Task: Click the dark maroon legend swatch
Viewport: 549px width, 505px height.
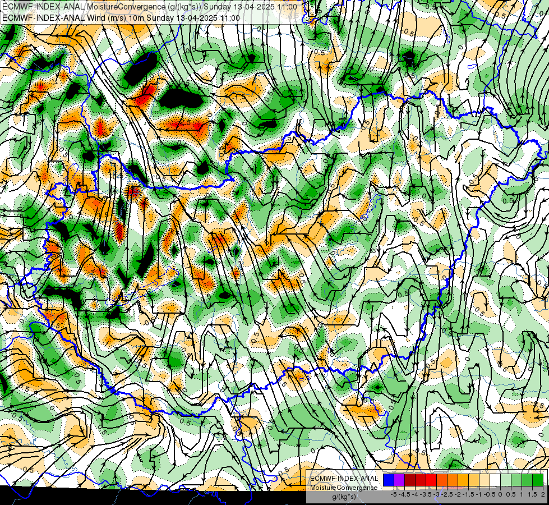Action: point(410,480)
